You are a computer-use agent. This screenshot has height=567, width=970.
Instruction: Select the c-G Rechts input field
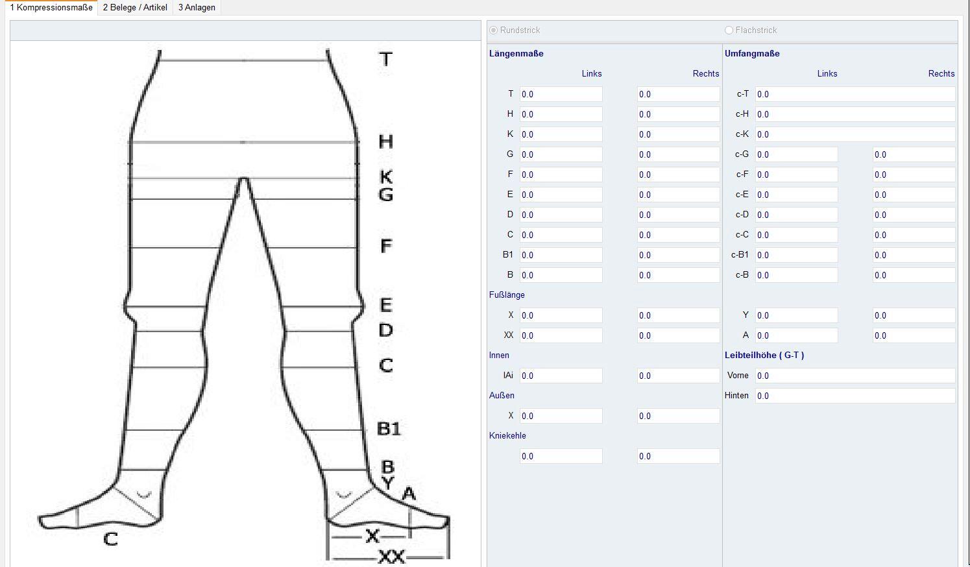tap(914, 155)
